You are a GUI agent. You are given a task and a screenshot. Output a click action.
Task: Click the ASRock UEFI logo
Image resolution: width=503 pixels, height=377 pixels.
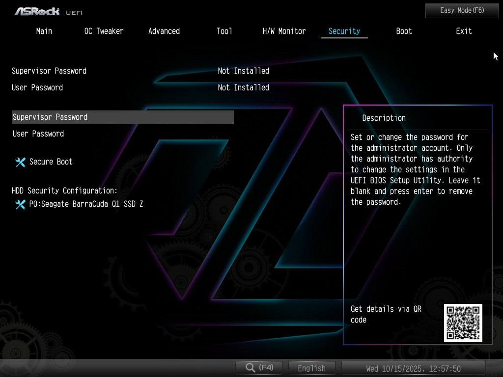pos(48,11)
